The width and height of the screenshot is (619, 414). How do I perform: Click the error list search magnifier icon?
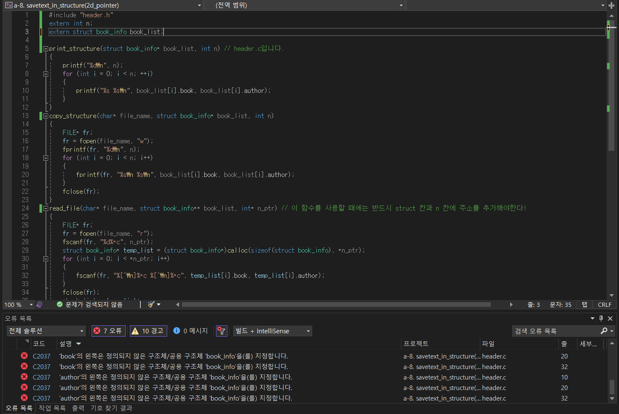(x=604, y=331)
